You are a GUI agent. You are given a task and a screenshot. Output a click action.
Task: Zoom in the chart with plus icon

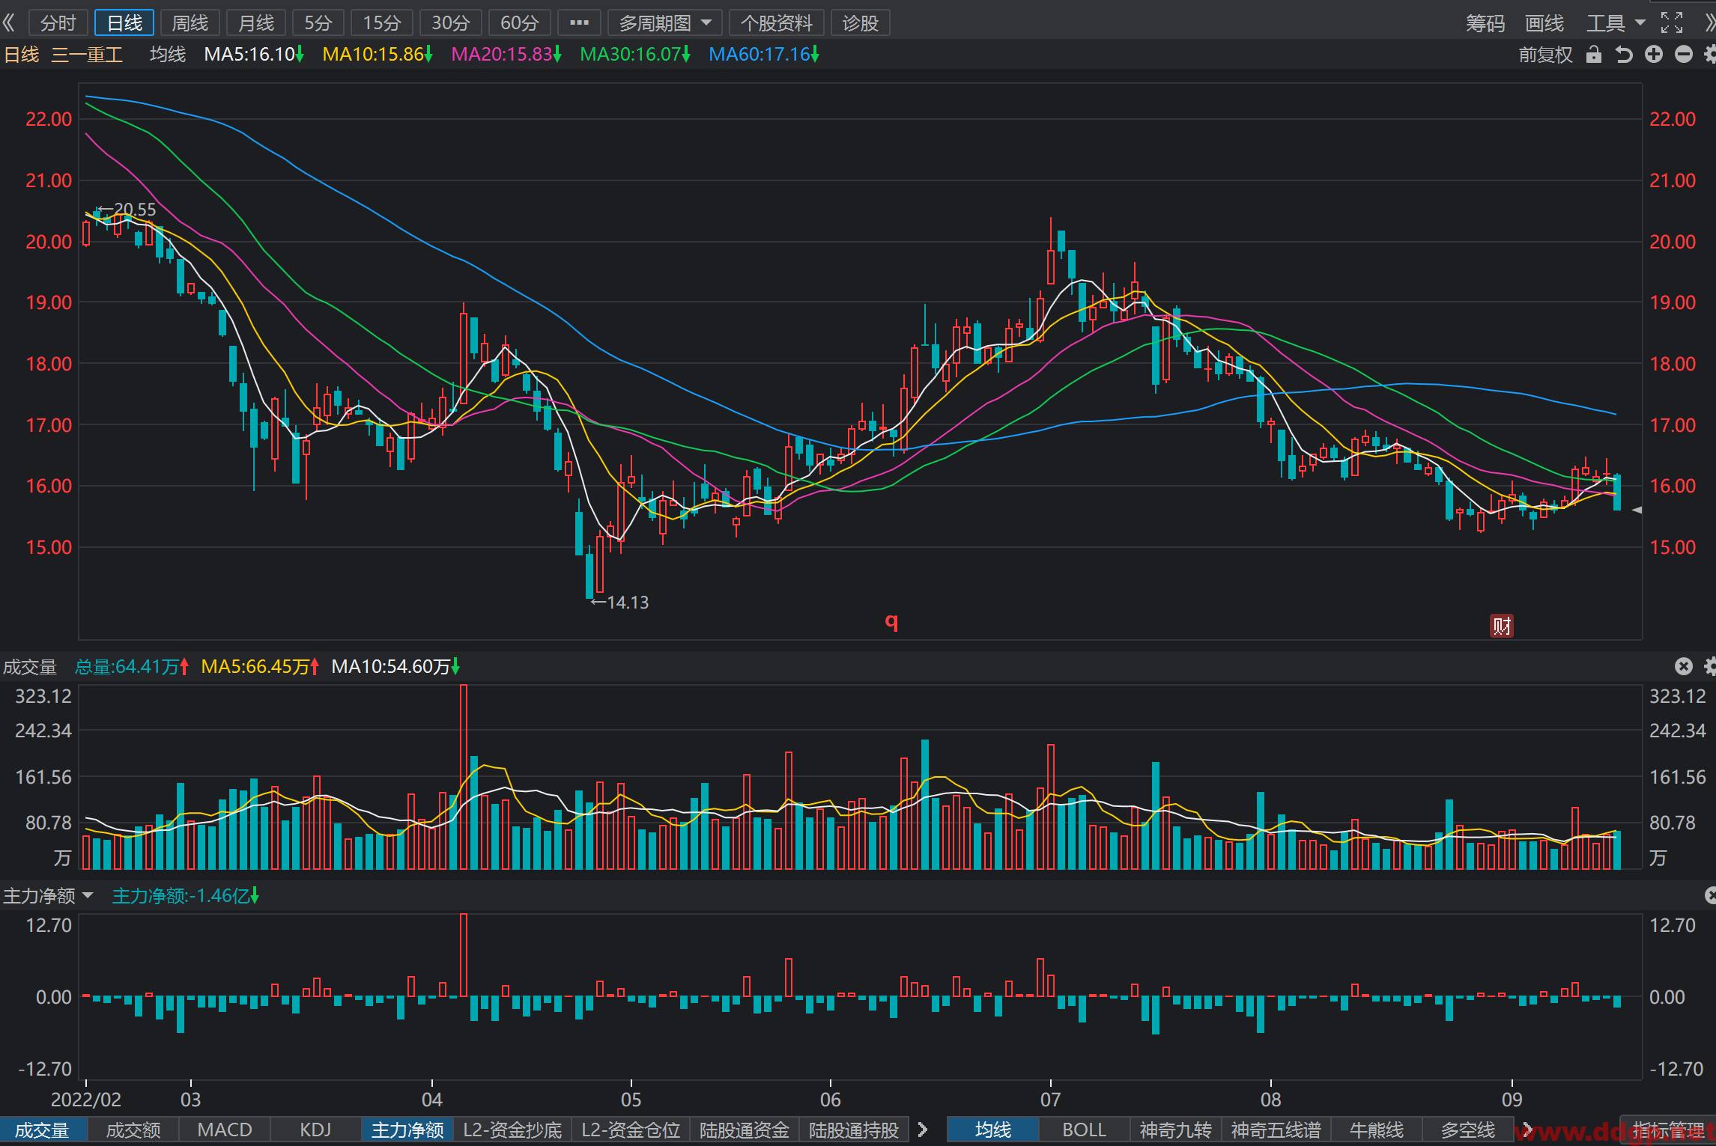tap(1654, 55)
